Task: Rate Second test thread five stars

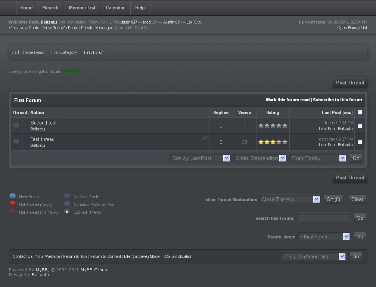Action: tap(285, 126)
